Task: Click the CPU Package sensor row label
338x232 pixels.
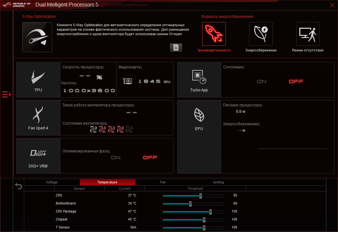Action: [66, 211]
